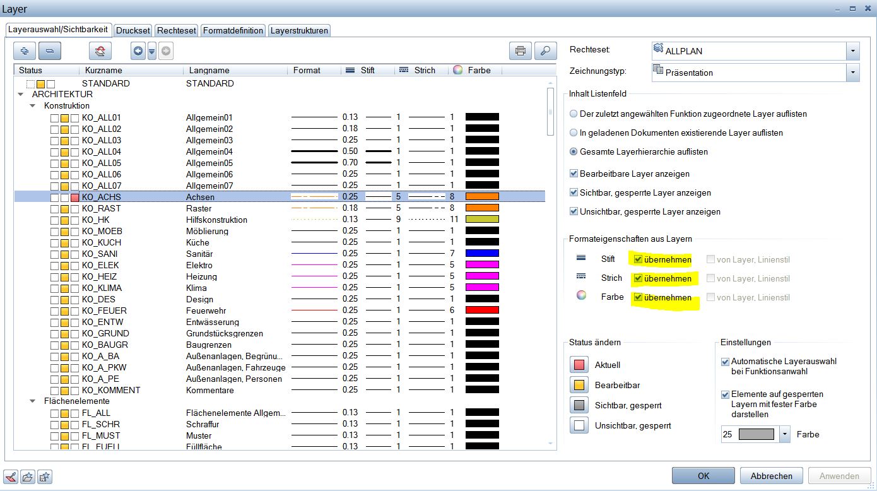Click the refresh layers toolbar icon
Screen dimensions: 877x491
pos(100,51)
